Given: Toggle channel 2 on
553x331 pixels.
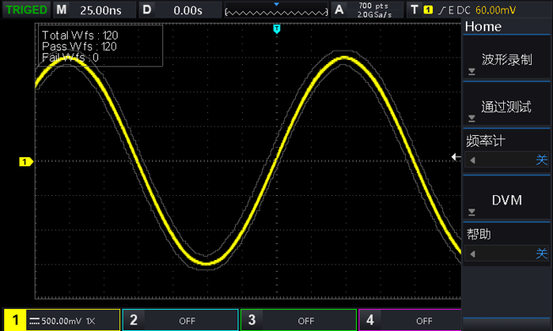Looking at the screenshot, I should pyautogui.click(x=181, y=320).
